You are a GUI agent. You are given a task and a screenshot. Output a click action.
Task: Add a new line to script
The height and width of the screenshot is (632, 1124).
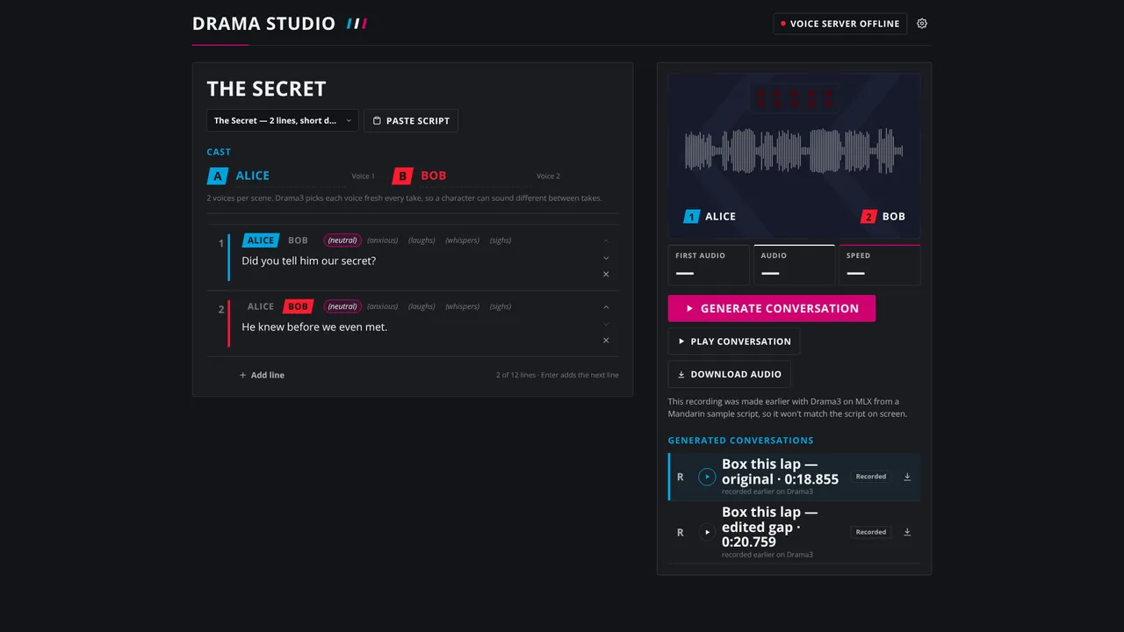(x=262, y=375)
